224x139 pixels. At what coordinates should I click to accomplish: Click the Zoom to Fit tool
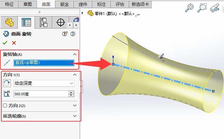coord(189,8)
